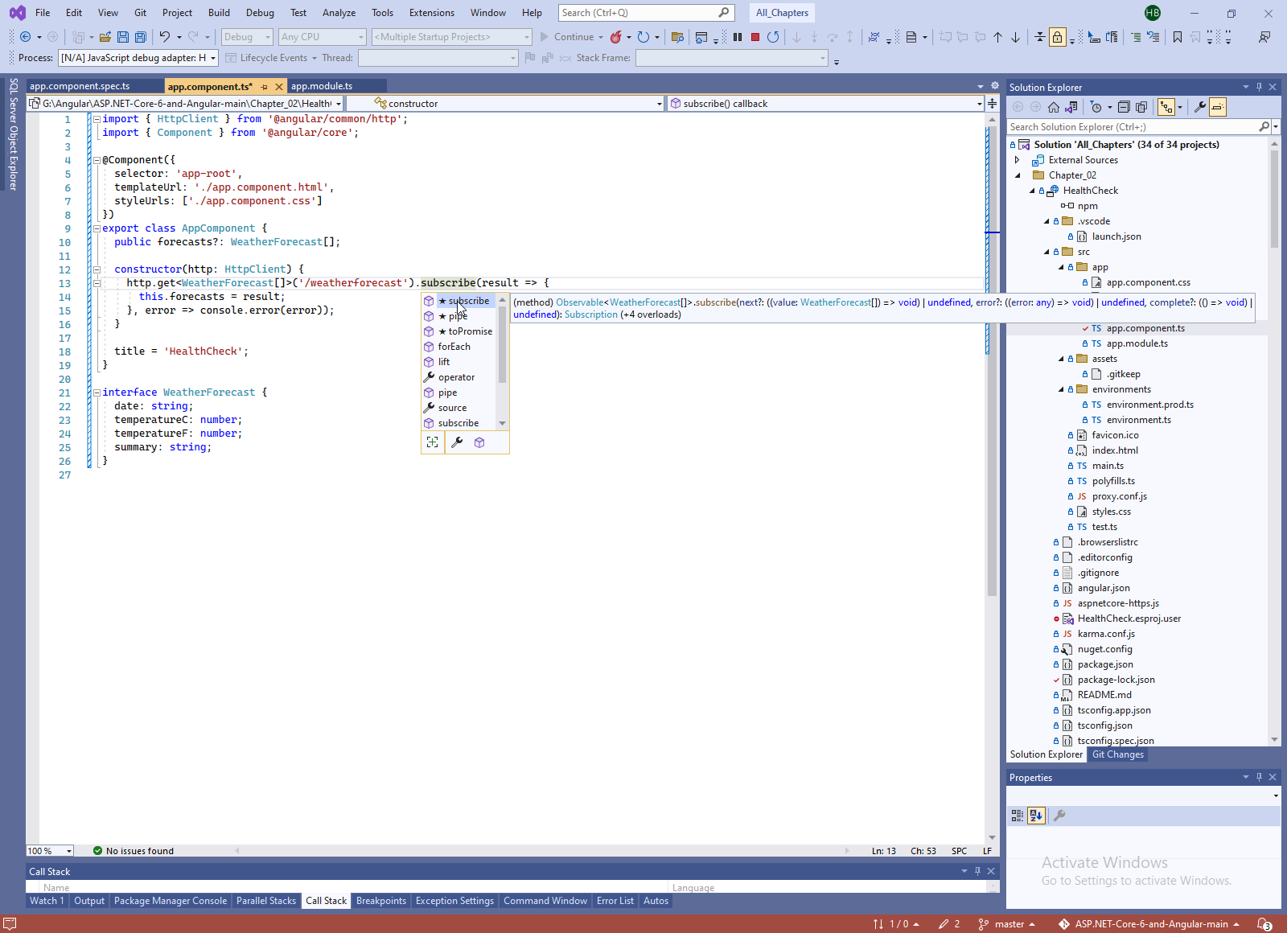Click the Save All toolbar icon

click(x=141, y=37)
